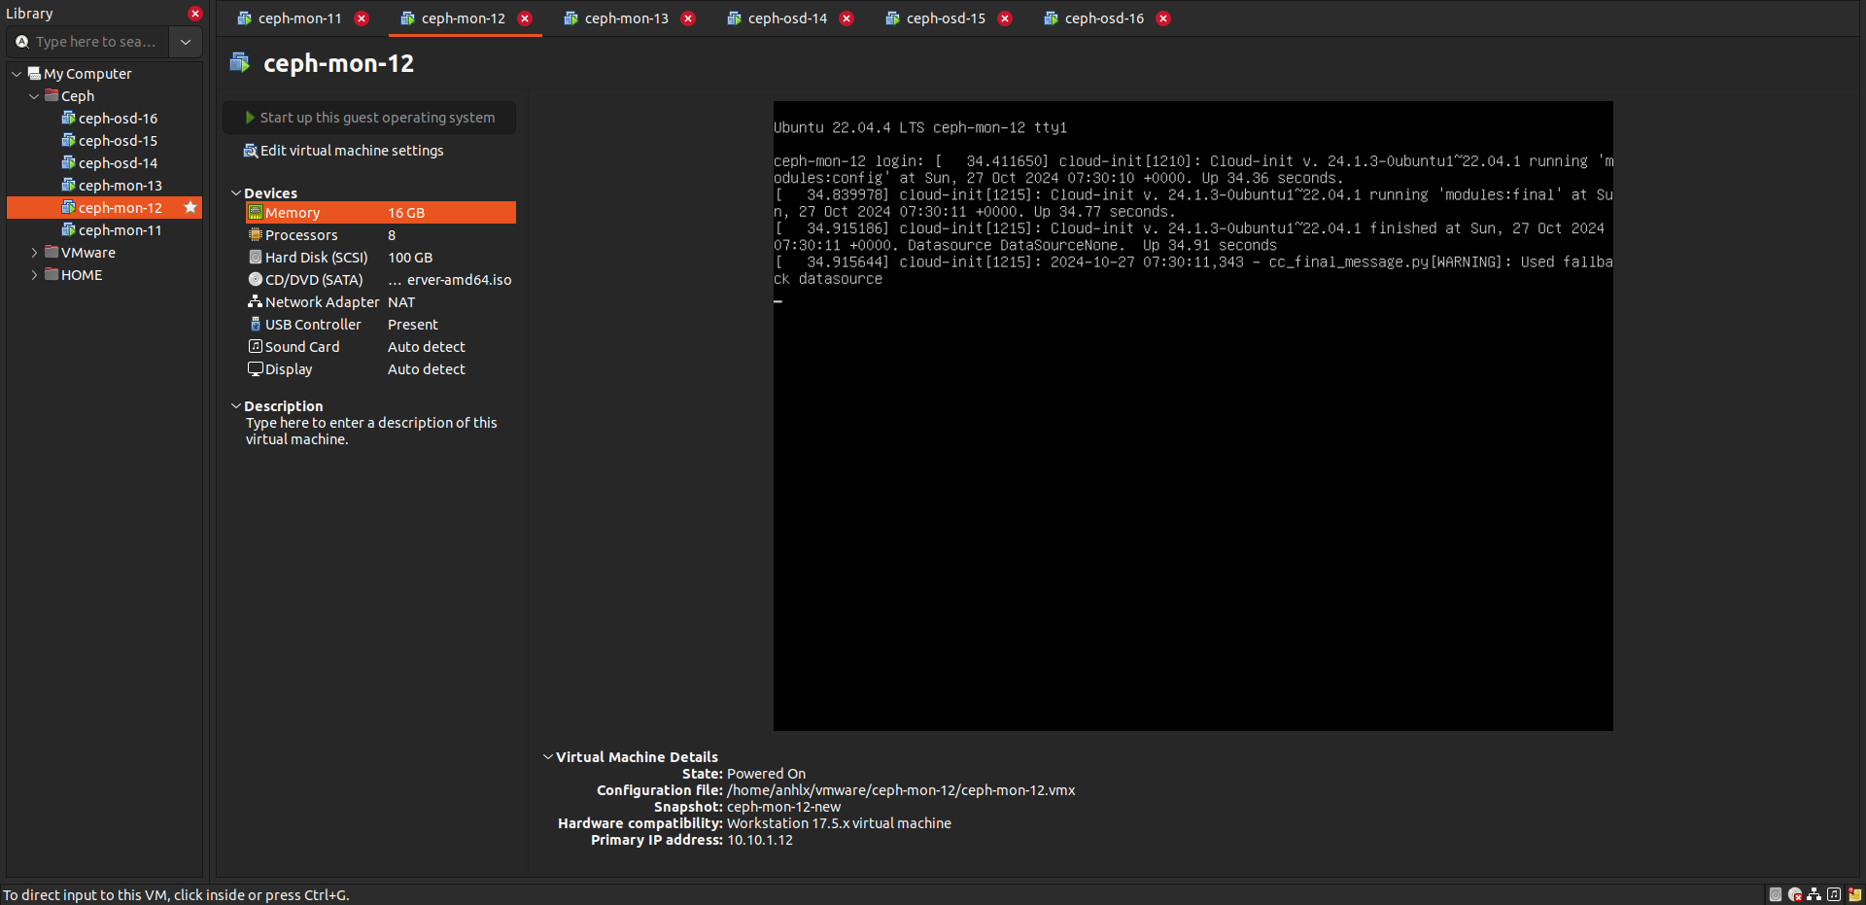1866x905 pixels.
Task: Collapse the Devices section
Action: [x=236, y=193]
